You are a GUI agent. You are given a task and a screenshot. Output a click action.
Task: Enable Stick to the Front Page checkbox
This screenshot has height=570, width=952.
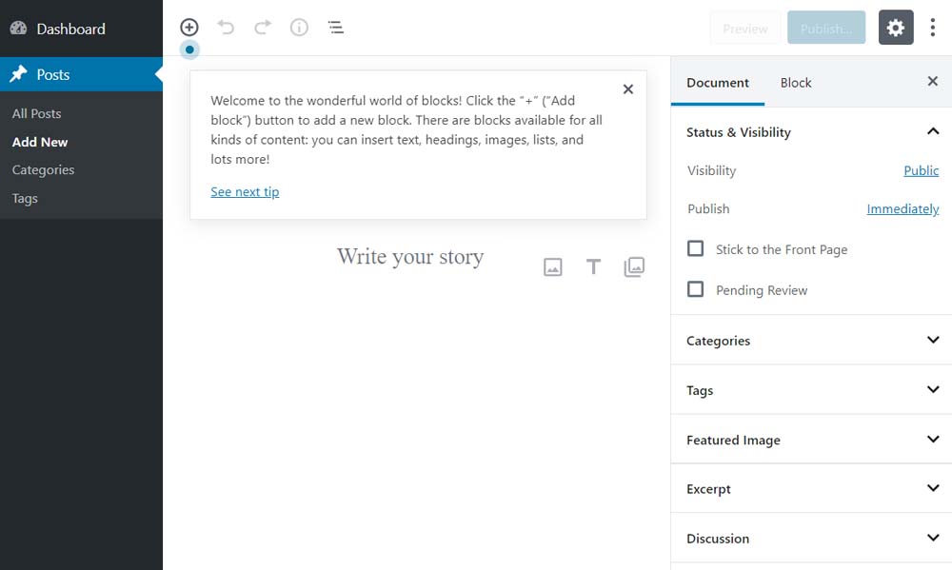pos(696,248)
